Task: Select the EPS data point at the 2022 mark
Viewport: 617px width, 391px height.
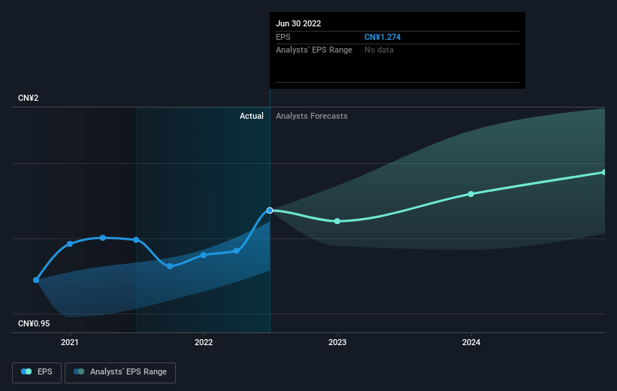Action: (203, 255)
